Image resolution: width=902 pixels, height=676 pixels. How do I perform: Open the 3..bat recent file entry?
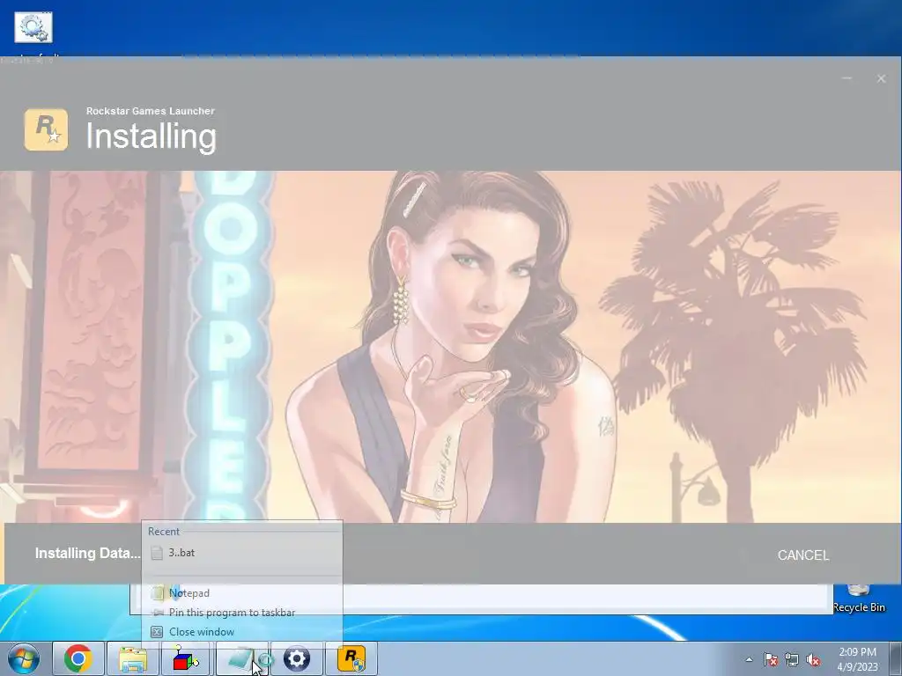[x=241, y=553]
